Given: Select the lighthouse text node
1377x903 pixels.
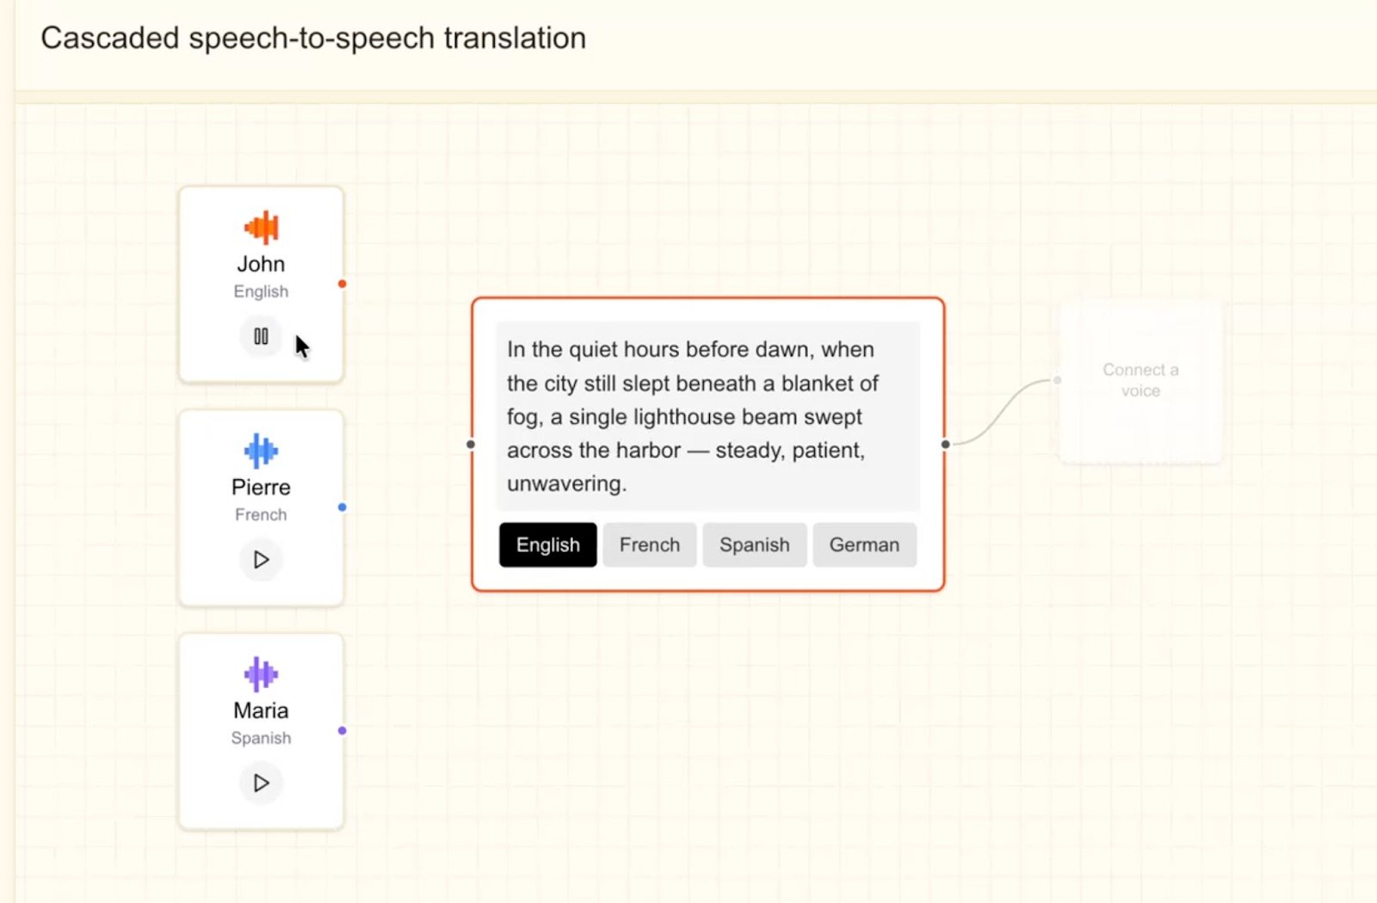Looking at the screenshot, I should [x=707, y=445].
